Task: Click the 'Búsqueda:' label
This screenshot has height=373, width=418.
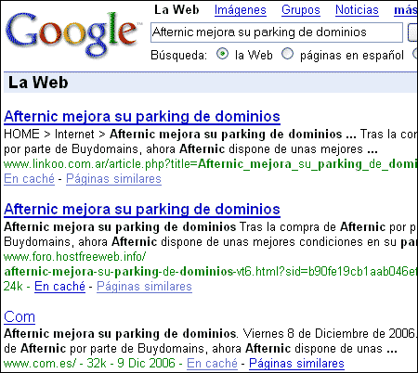Action: 178,56
